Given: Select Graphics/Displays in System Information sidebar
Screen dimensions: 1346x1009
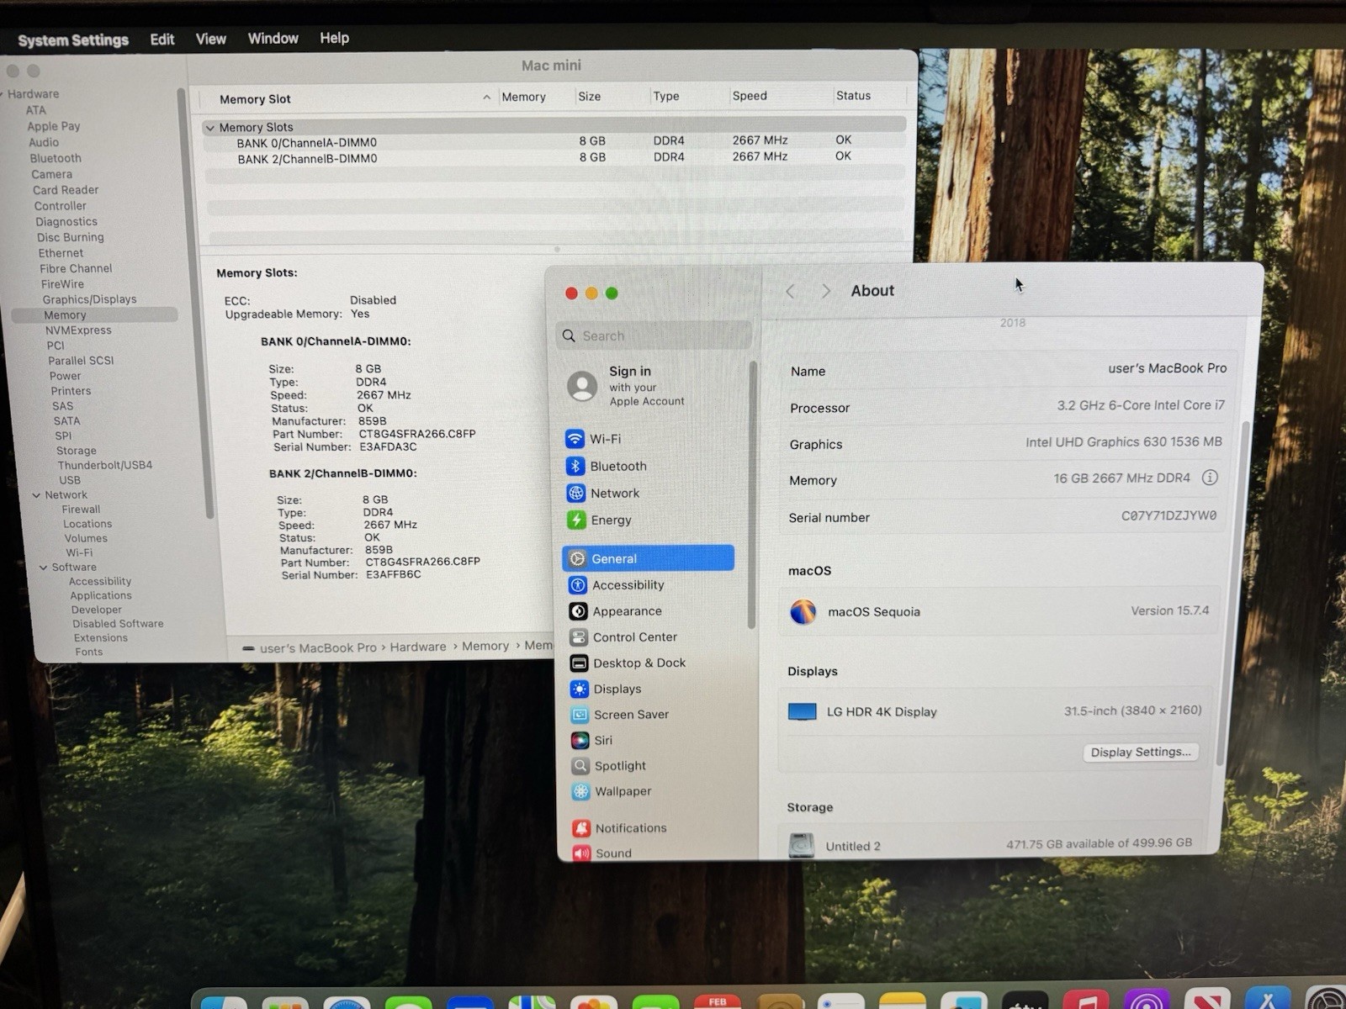Looking at the screenshot, I should tap(89, 299).
